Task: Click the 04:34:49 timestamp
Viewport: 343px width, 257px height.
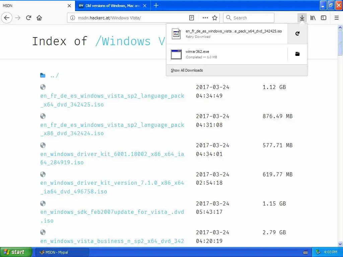Action: (x=209, y=96)
